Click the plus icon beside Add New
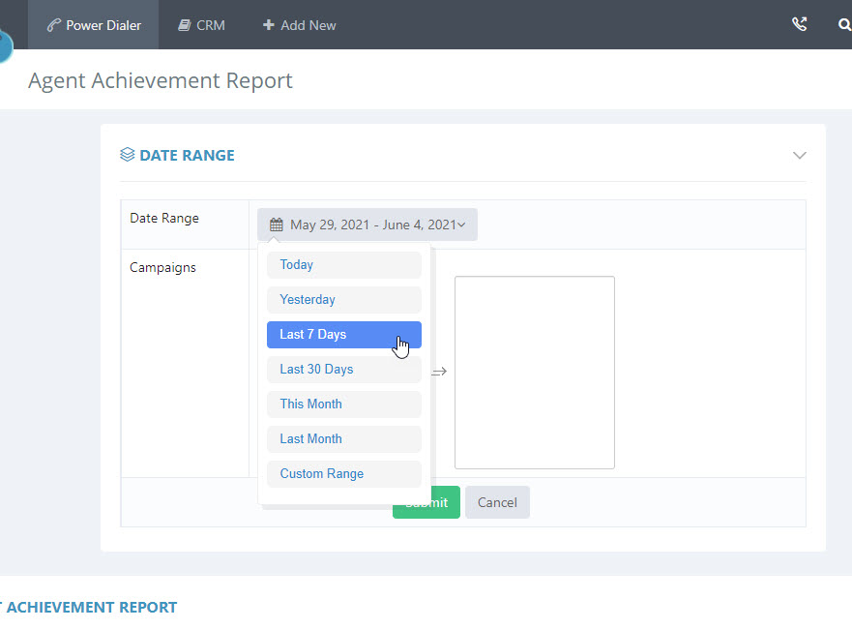852x629 pixels. click(269, 25)
